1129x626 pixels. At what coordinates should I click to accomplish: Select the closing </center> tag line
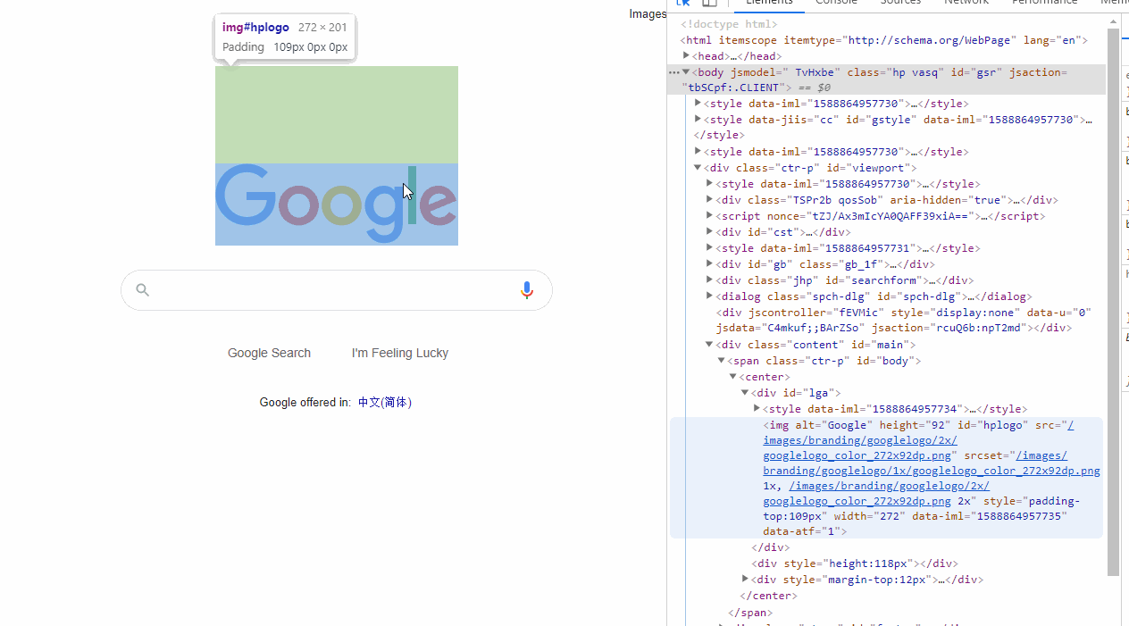click(x=769, y=596)
